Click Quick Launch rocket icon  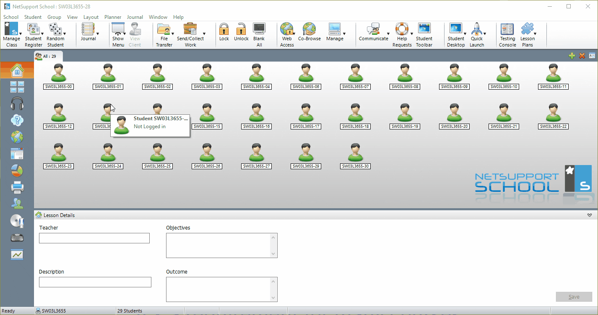coord(476,29)
